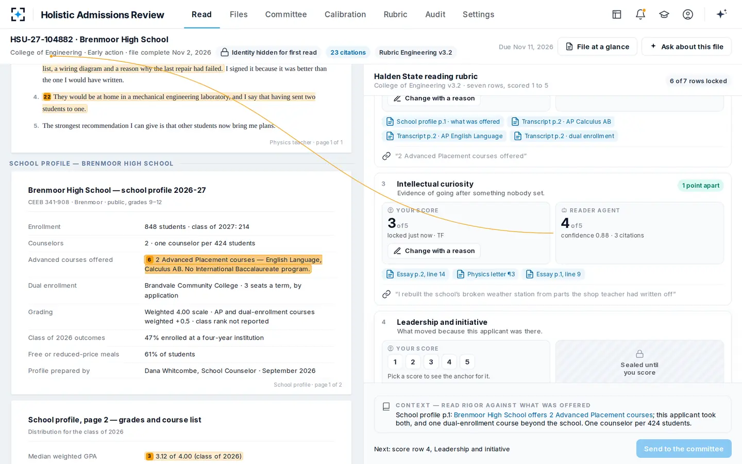Open File at a glance
742x464 pixels.
(x=597, y=46)
